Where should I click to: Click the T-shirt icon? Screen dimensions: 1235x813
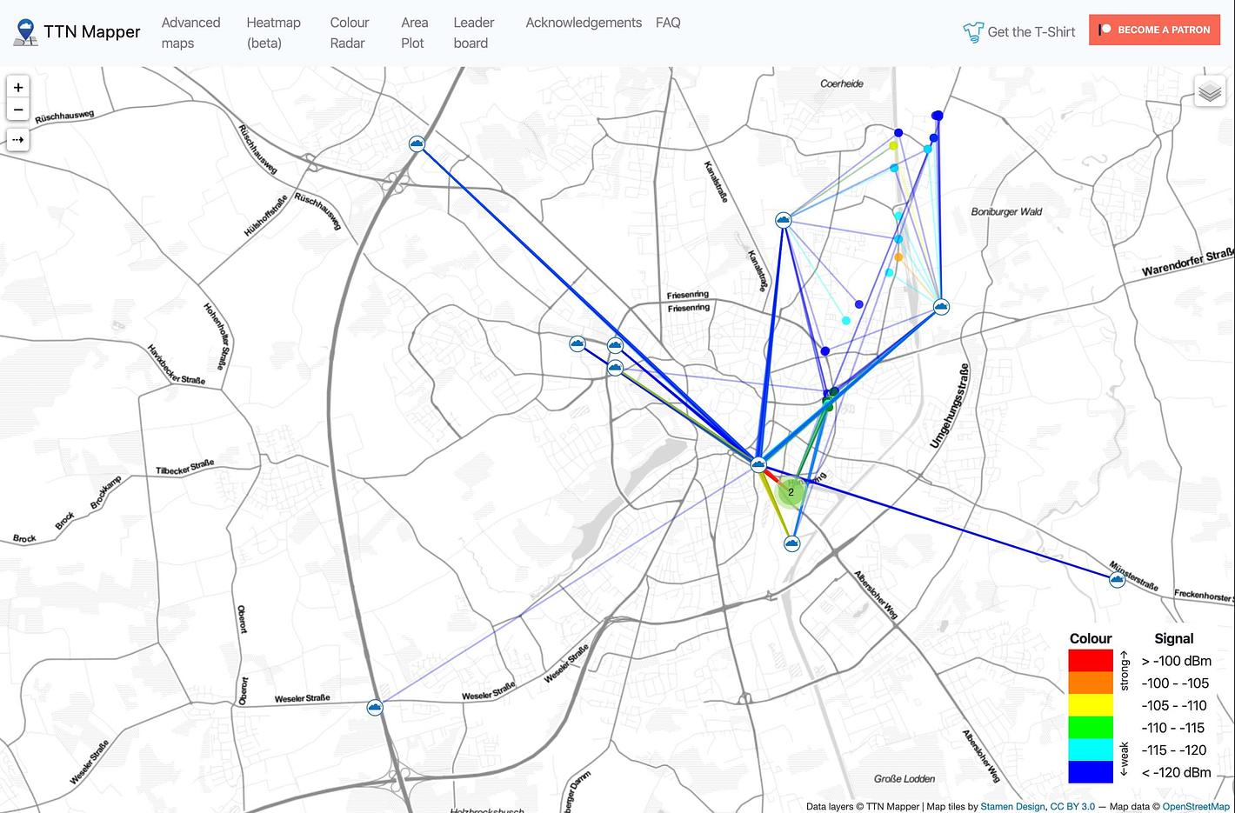point(972,32)
